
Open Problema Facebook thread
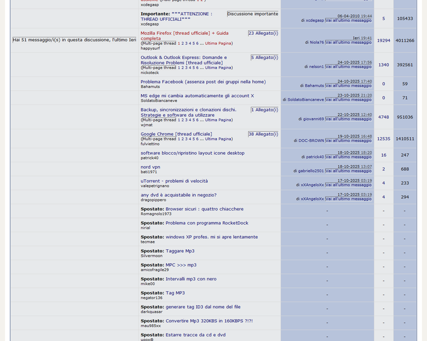coord(203,81)
